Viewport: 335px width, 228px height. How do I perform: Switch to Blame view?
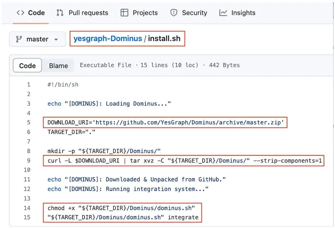point(58,66)
